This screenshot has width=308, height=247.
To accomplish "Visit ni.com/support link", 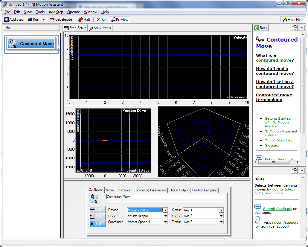I will [x=285, y=222].
